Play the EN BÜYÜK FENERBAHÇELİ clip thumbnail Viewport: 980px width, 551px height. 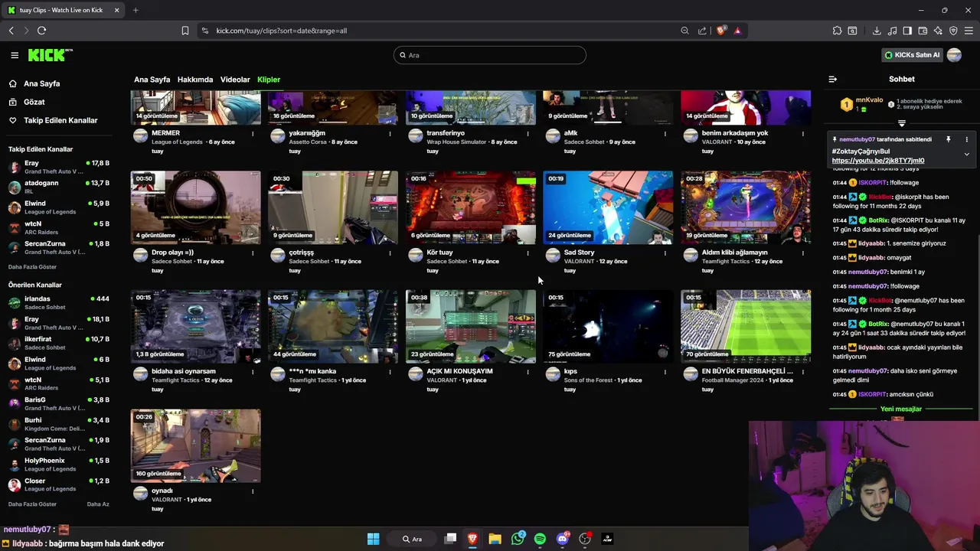746,326
